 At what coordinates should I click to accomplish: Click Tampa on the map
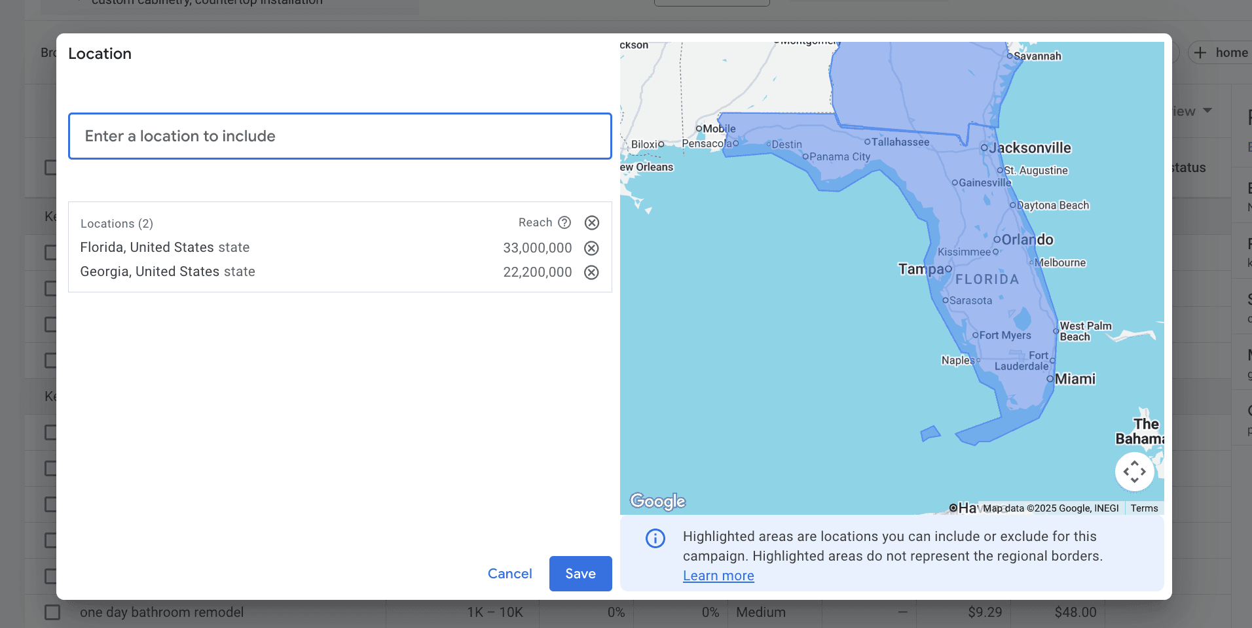(x=921, y=269)
